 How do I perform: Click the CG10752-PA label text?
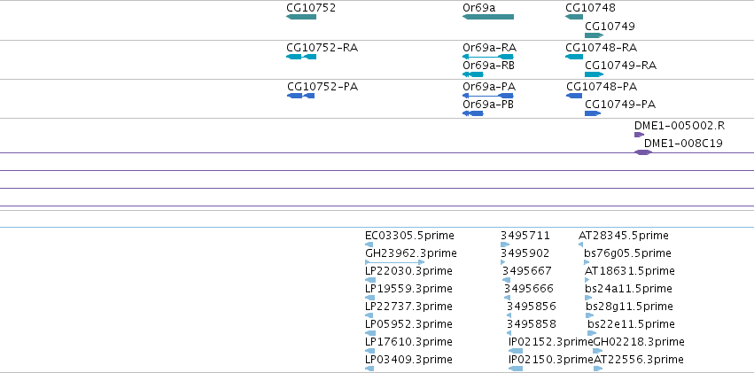click(x=323, y=87)
